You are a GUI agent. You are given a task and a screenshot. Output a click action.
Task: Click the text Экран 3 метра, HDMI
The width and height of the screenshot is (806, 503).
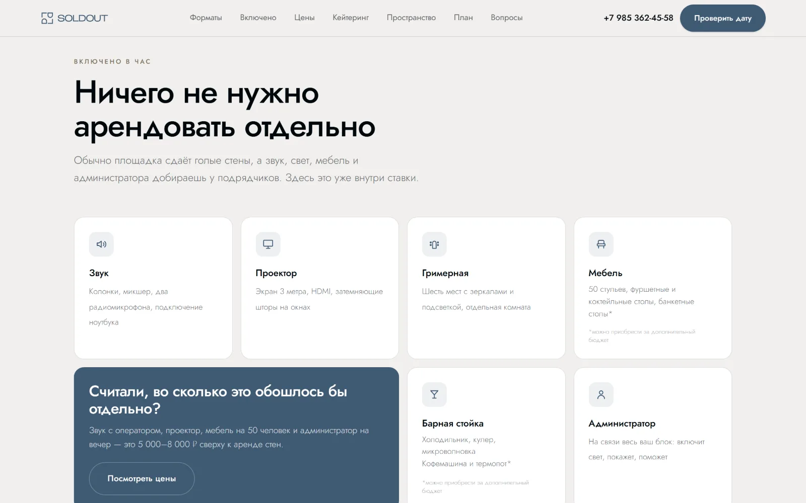point(293,292)
